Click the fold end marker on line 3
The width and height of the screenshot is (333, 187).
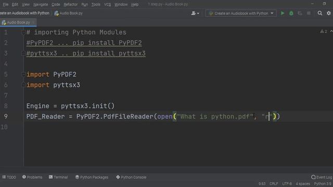[x=23, y=53]
